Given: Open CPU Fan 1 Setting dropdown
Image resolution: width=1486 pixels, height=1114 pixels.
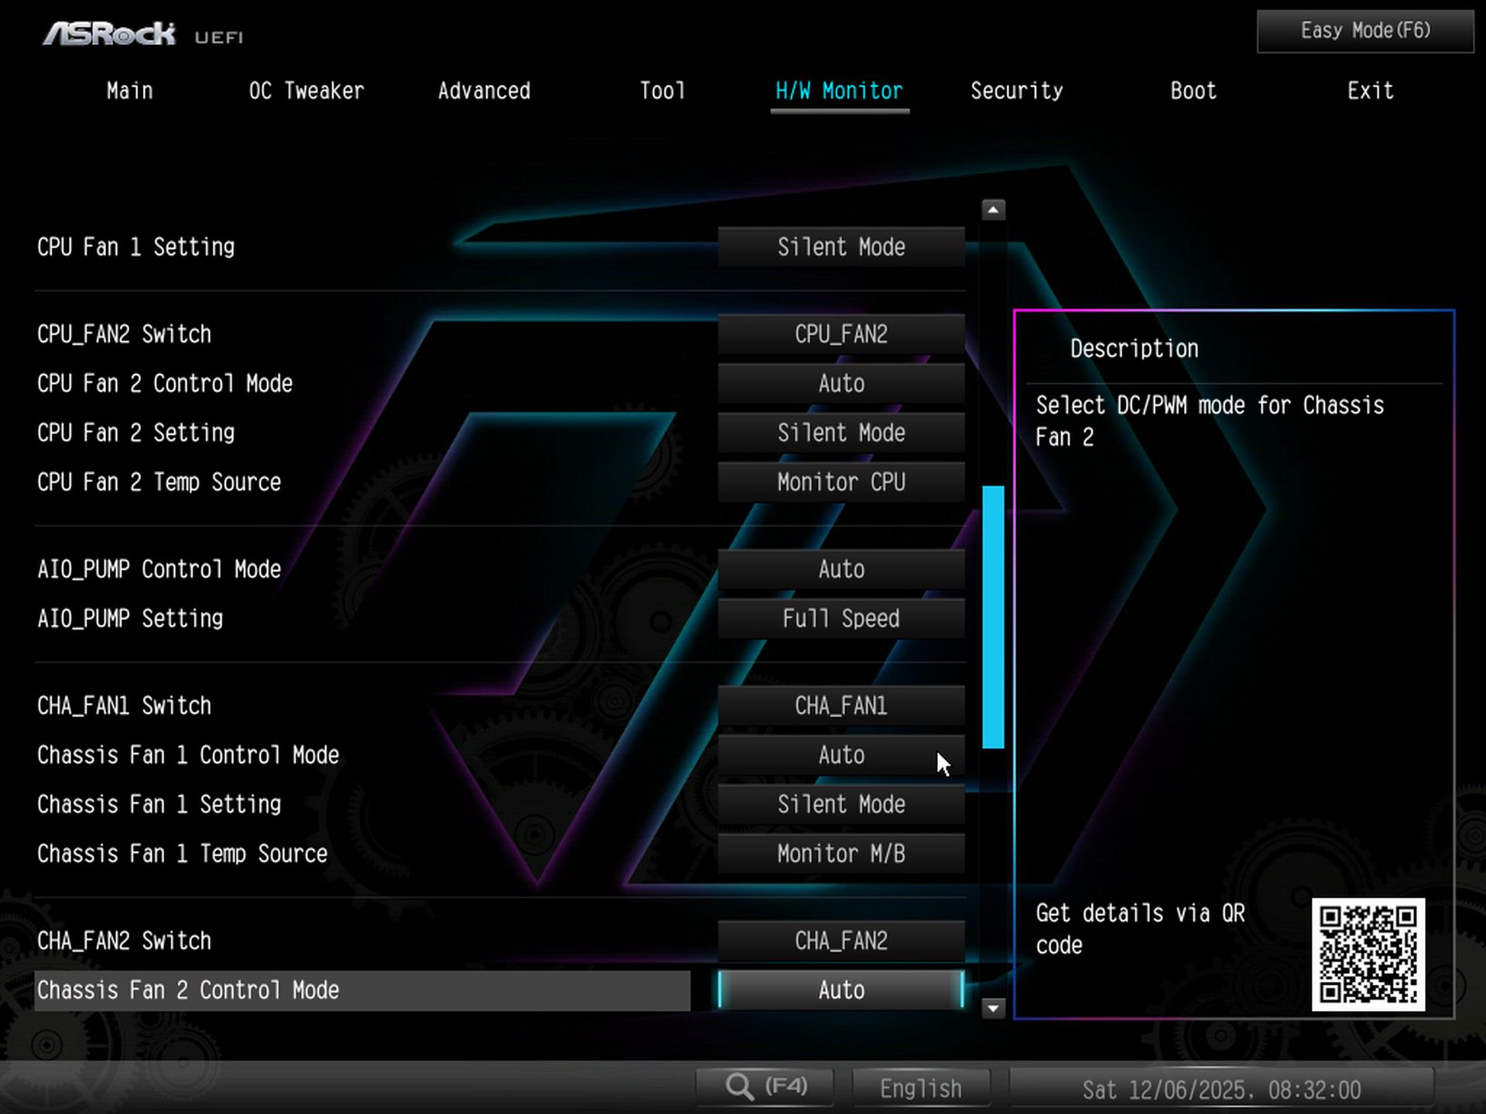Looking at the screenshot, I should point(841,248).
